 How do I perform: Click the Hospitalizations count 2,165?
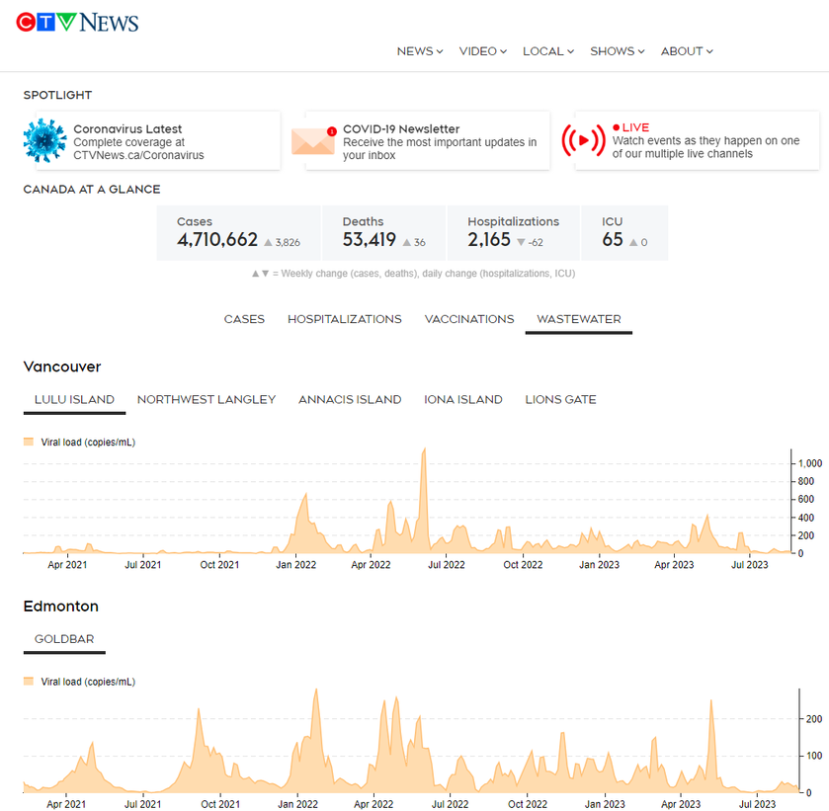tap(489, 240)
